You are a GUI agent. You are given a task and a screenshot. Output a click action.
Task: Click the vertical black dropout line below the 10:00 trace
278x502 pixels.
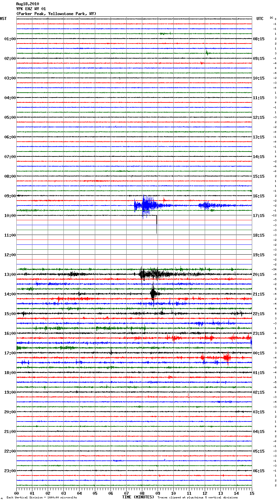point(157,224)
